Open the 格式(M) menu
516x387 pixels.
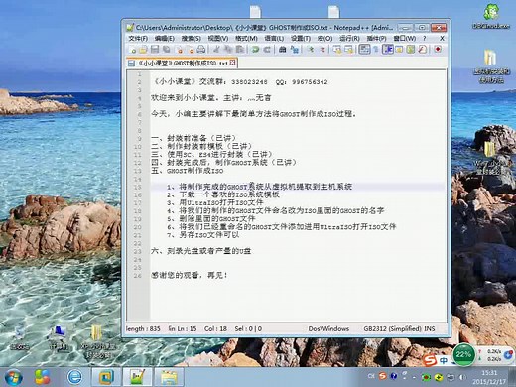point(246,39)
